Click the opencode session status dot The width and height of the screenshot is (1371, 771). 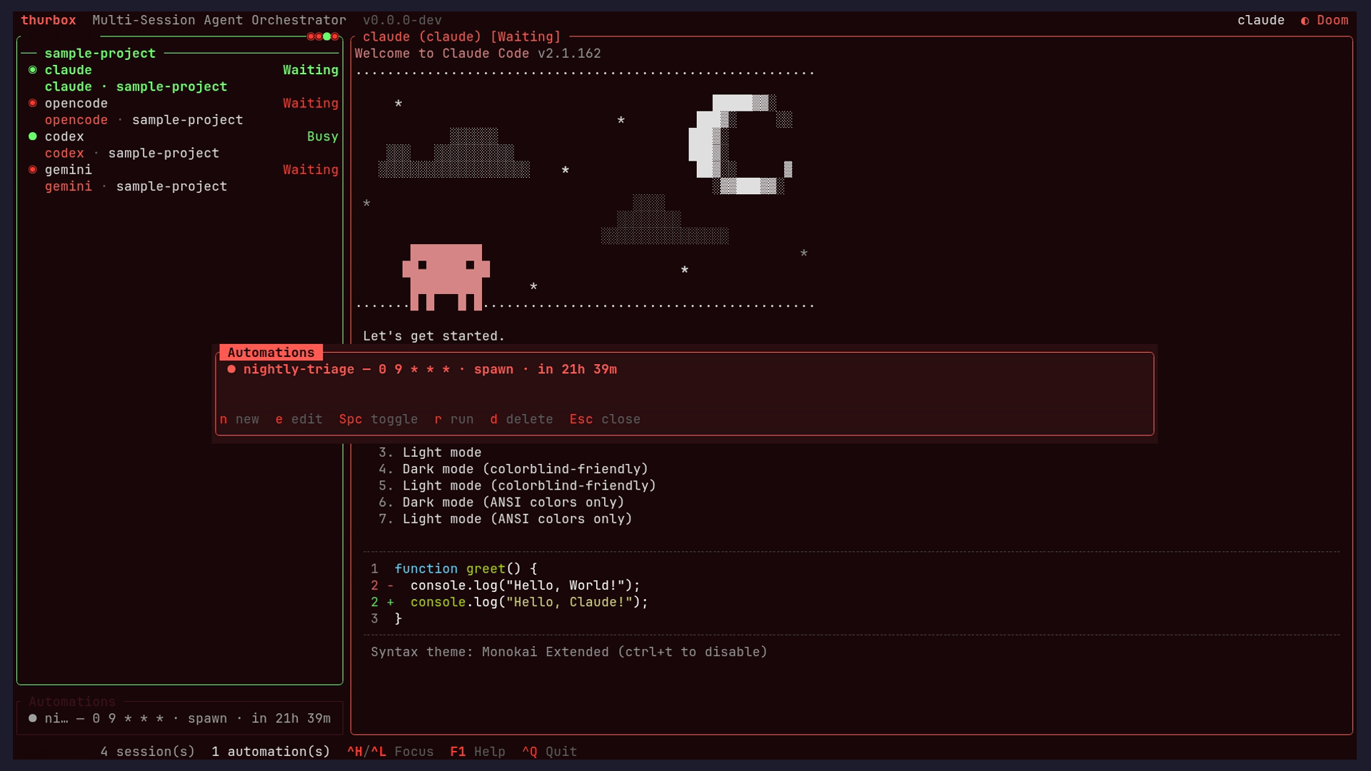[x=32, y=104]
